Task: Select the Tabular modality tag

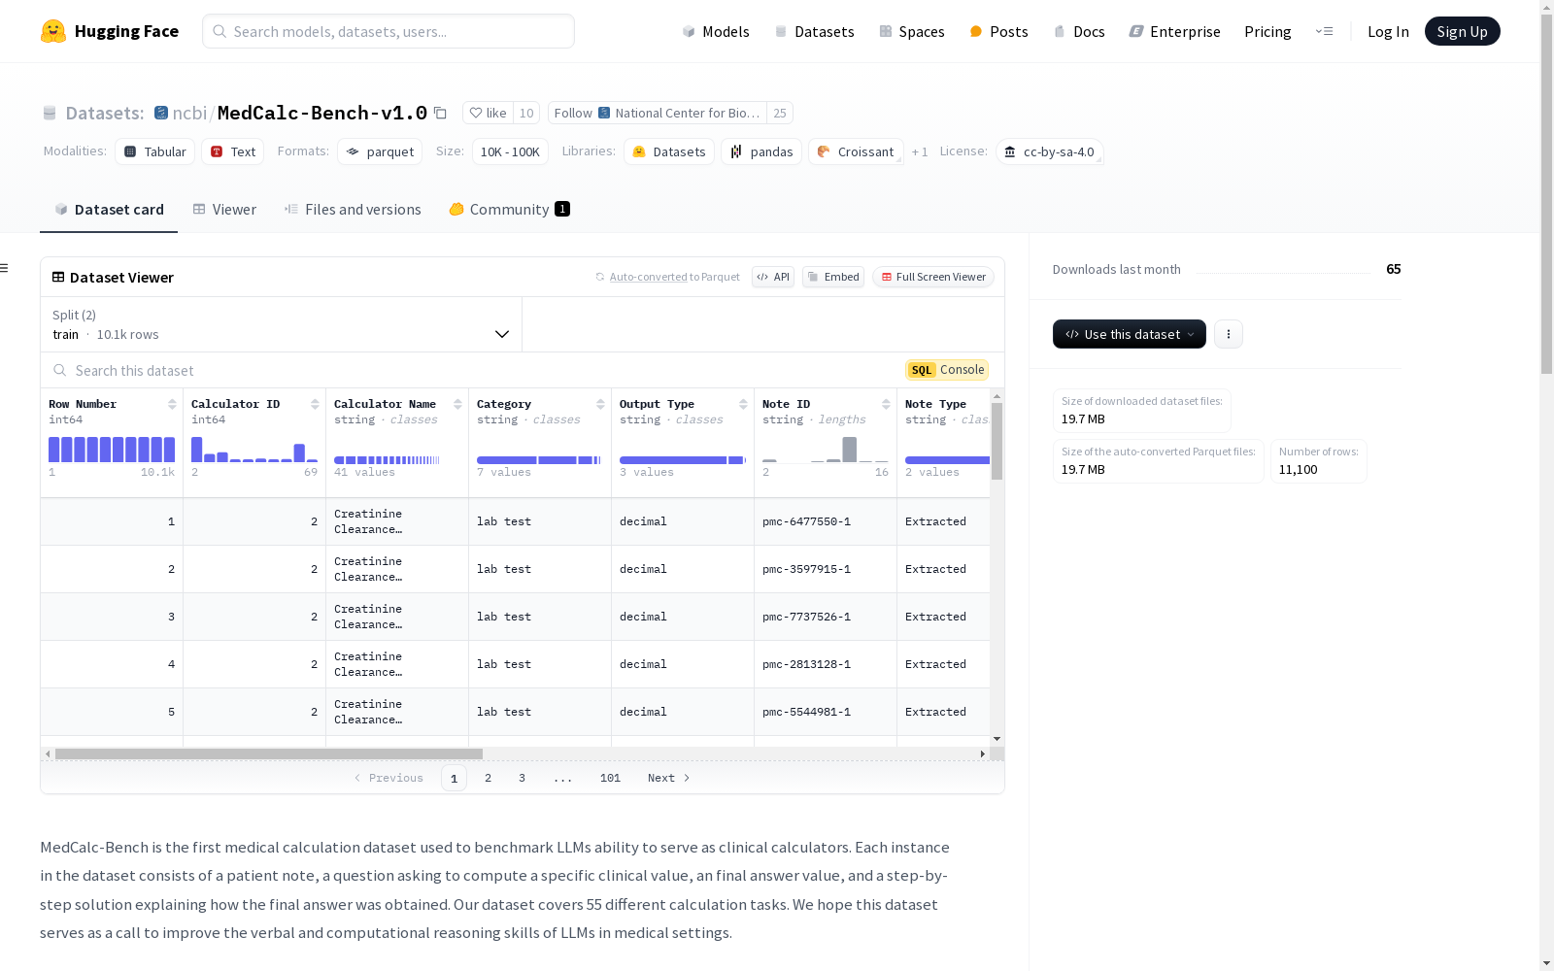Action: [x=155, y=151]
